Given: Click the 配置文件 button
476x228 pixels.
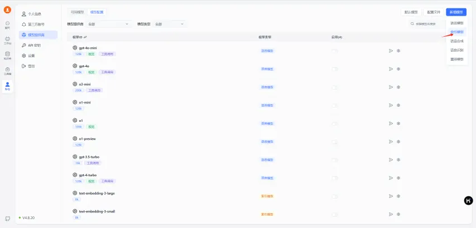Looking at the screenshot, I should [434, 12].
